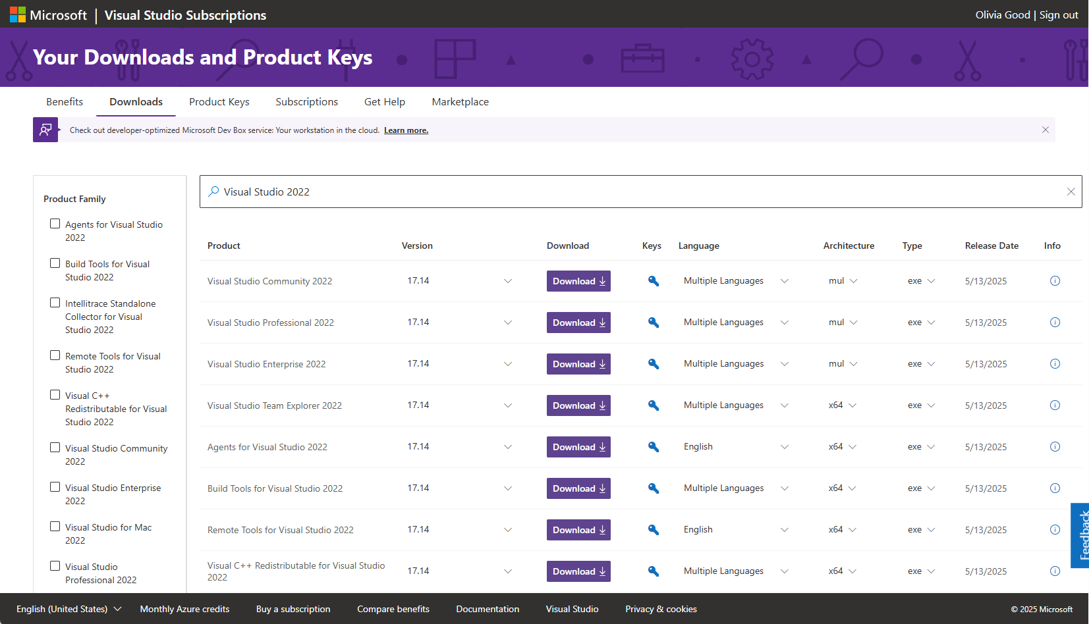
Task: Open type dropdown for Remote Tools for Visual Studio 2022 row
Action: [x=931, y=530]
